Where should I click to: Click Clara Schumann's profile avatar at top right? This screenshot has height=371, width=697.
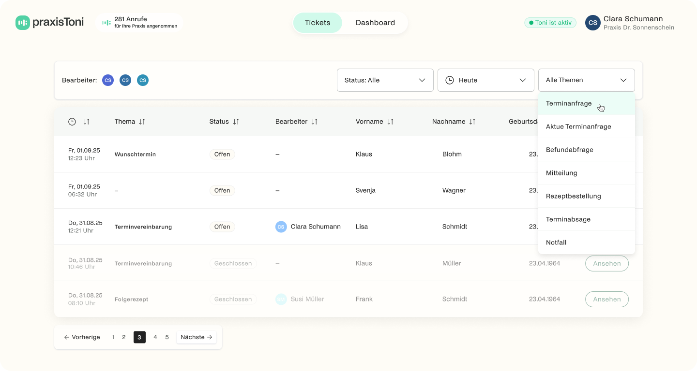click(x=592, y=23)
